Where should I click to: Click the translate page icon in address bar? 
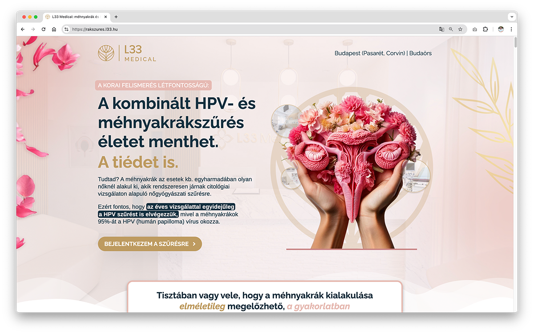(x=441, y=29)
